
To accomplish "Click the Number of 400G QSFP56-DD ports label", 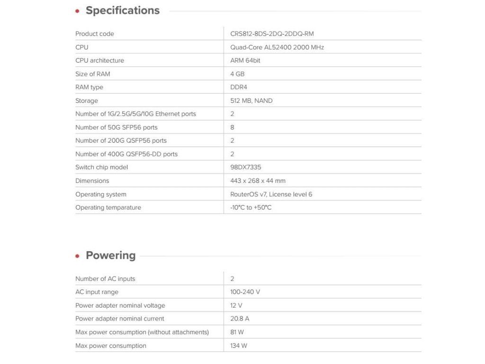I will (126, 154).
